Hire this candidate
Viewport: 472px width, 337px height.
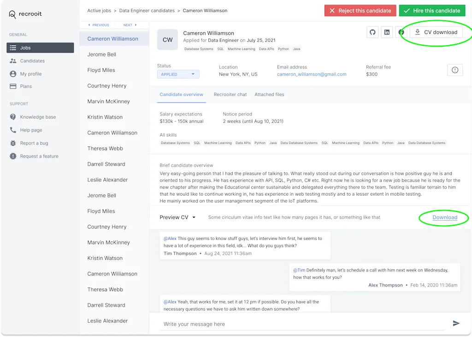coord(432,10)
